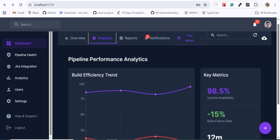This screenshot has height=140, width=280.
Task: Click the last purple point on the efficiency line
Action: point(190,87)
